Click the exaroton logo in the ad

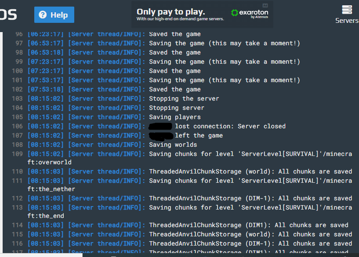pyautogui.click(x=250, y=13)
